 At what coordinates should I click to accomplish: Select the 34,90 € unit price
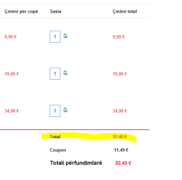12,111
